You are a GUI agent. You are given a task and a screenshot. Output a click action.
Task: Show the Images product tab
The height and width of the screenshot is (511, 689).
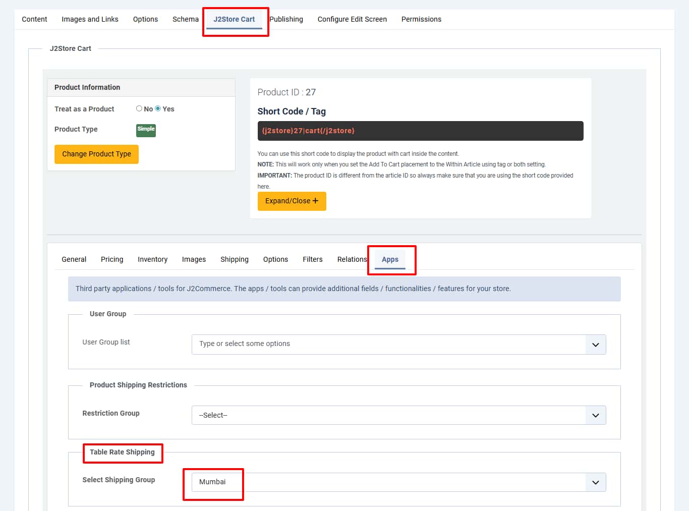click(x=194, y=259)
